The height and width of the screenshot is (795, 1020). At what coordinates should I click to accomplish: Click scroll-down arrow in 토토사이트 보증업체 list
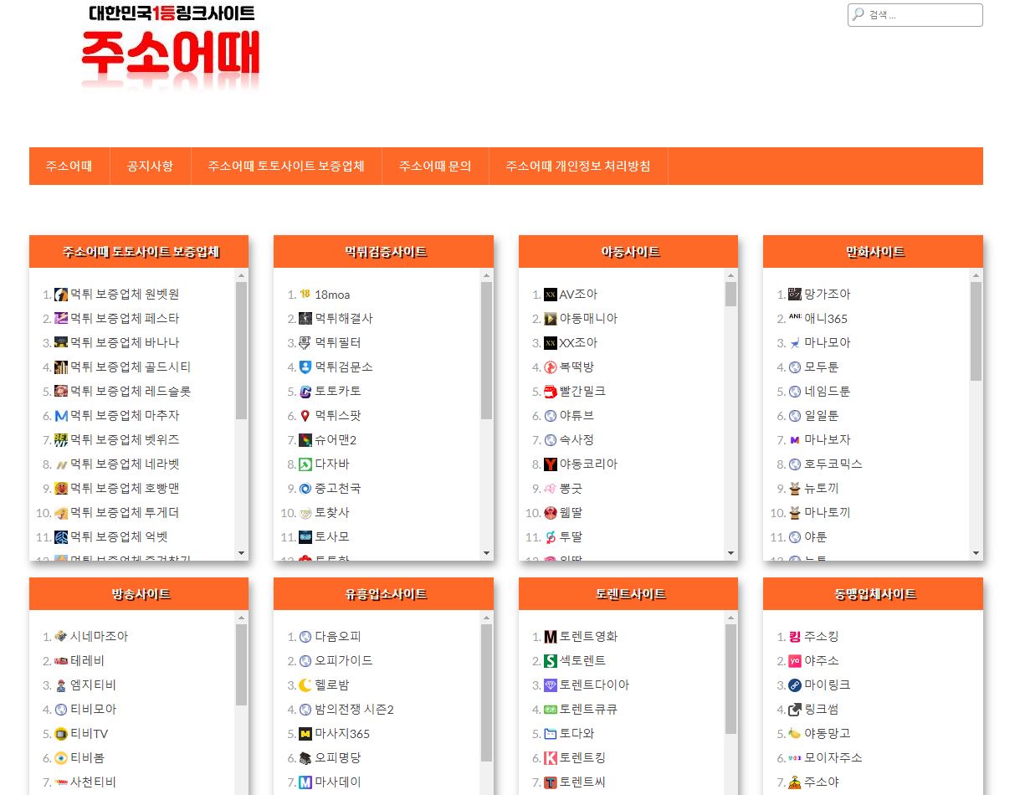coord(242,553)
